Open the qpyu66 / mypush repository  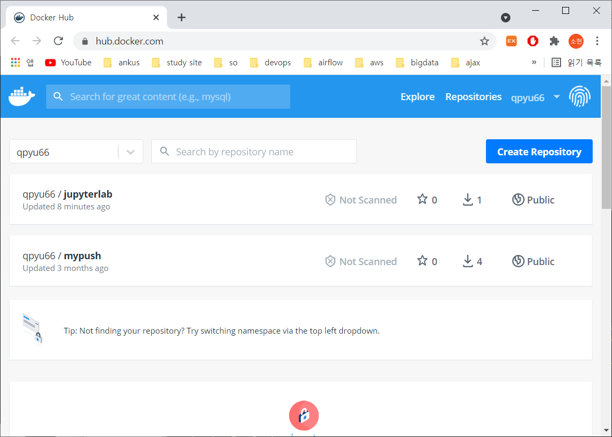pyautogui.click(x=62, y=256)
